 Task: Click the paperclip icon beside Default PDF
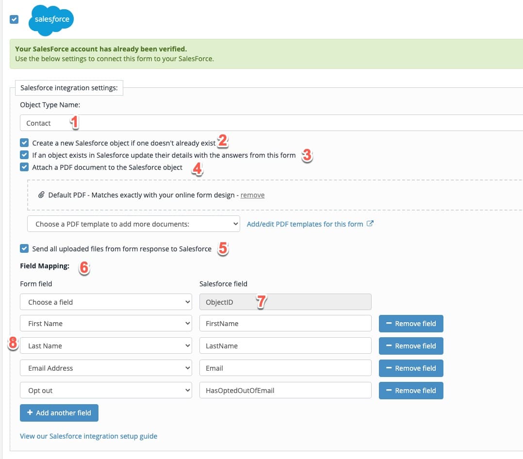coord(41,195)
